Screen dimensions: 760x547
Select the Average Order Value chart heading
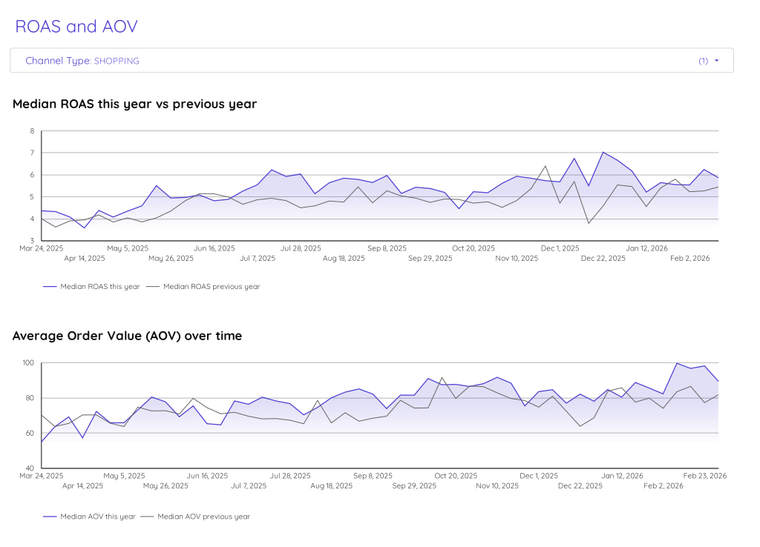tap(126, 336)
